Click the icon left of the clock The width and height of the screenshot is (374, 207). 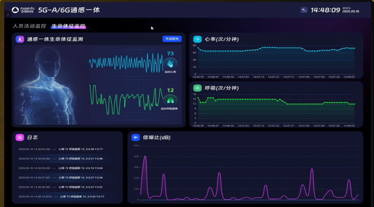(x=304, y=10)
